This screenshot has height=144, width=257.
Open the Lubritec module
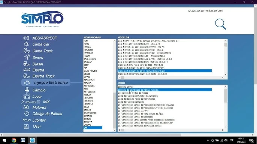click(39, 120)
